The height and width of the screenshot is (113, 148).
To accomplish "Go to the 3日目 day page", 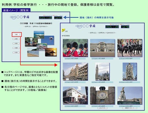I will tap(16, 44).
